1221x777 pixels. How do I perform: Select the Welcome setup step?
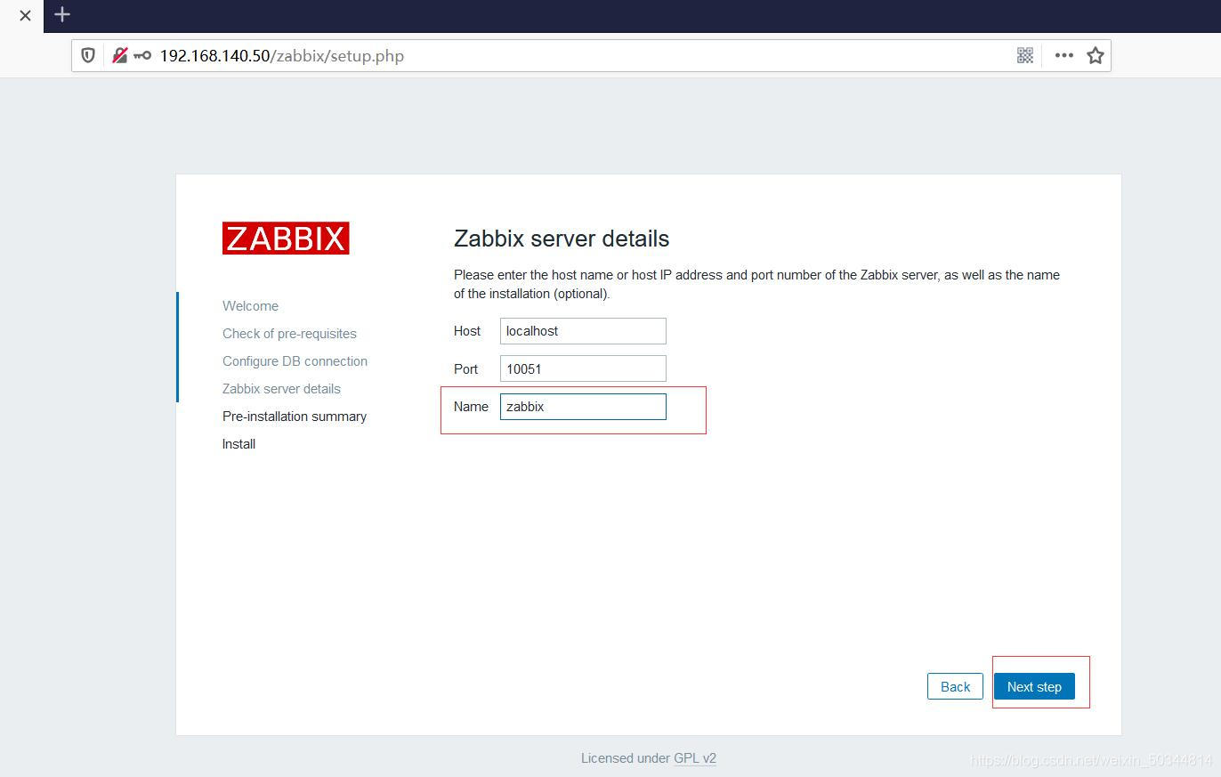click(250, 306)
